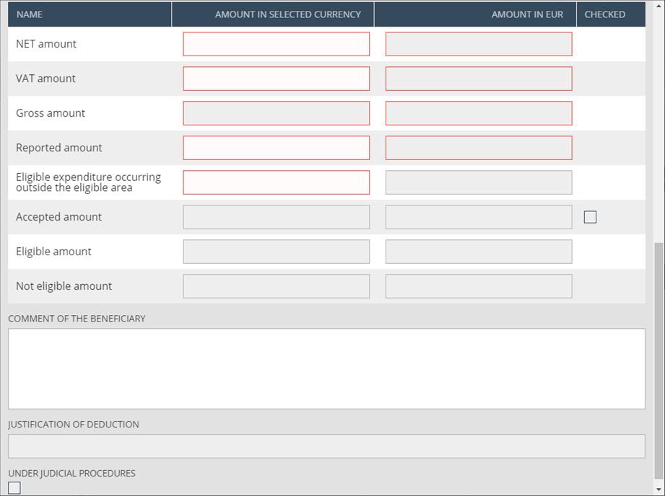Screen dimensions: 665x496
Task: Click the VAT amount selected currency field
Action: (x=276, y=79)
